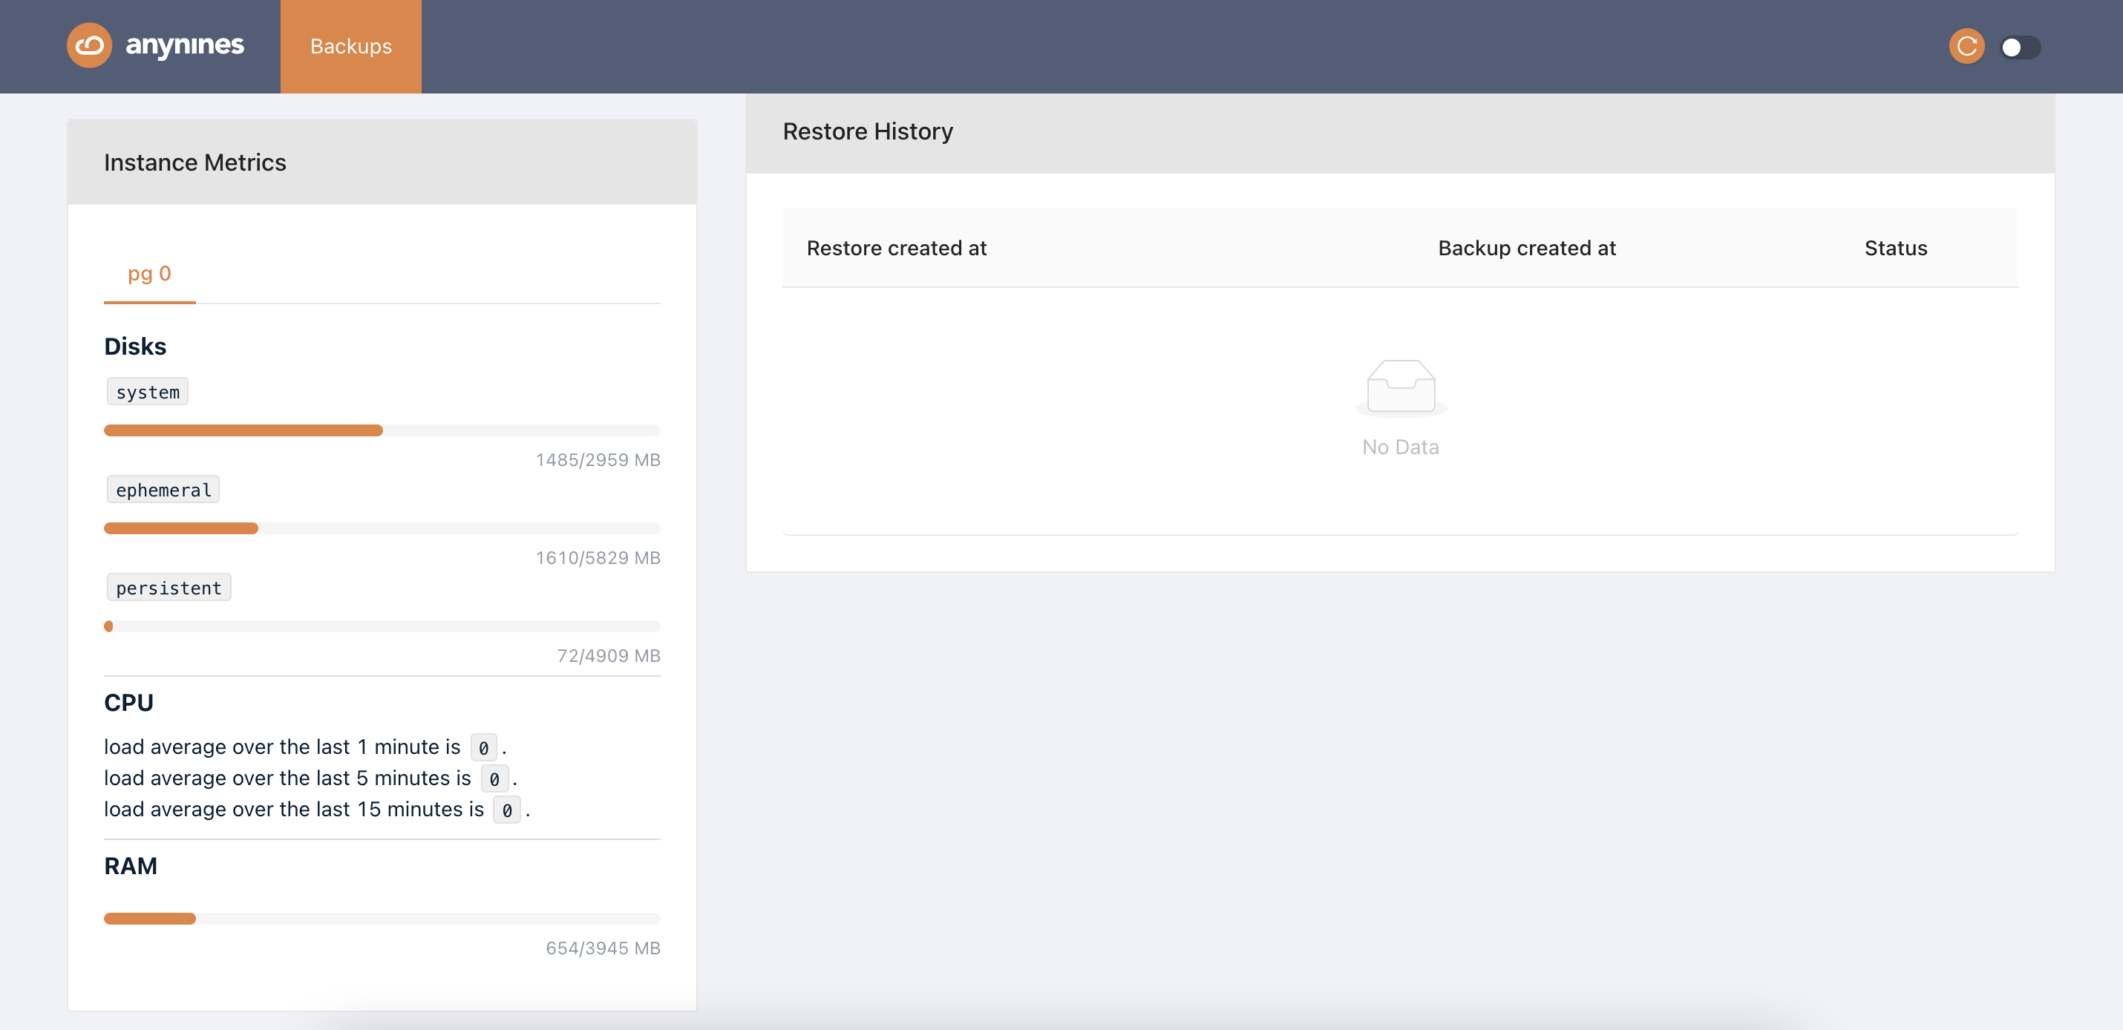Click the Instance Metrics panel title

195,163
